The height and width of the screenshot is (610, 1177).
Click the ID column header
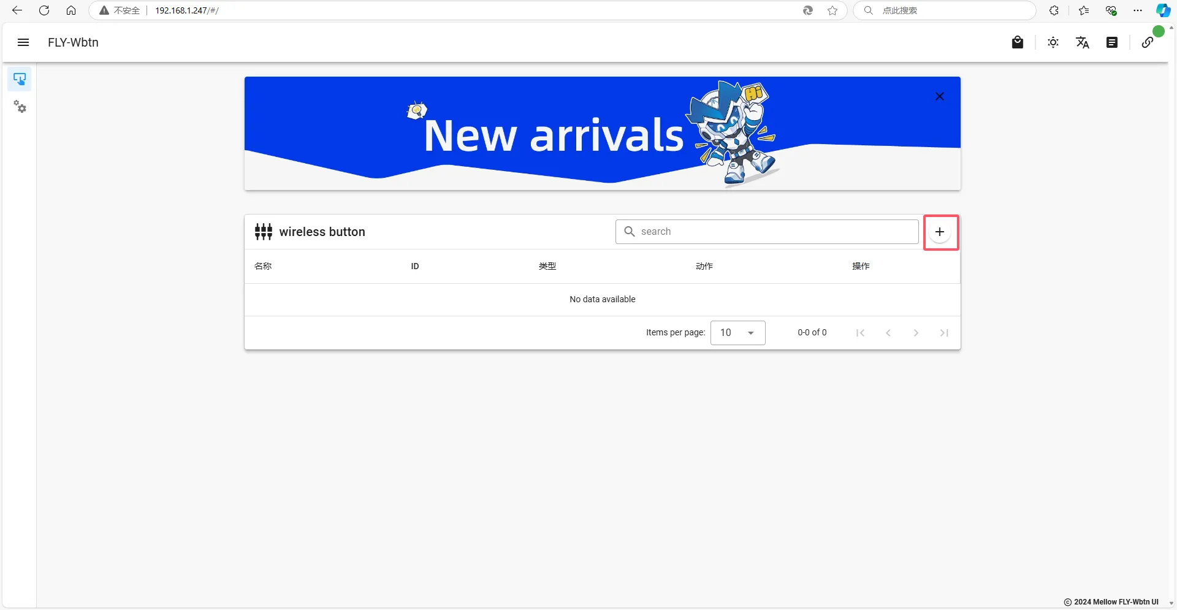(x=415, y=266)
